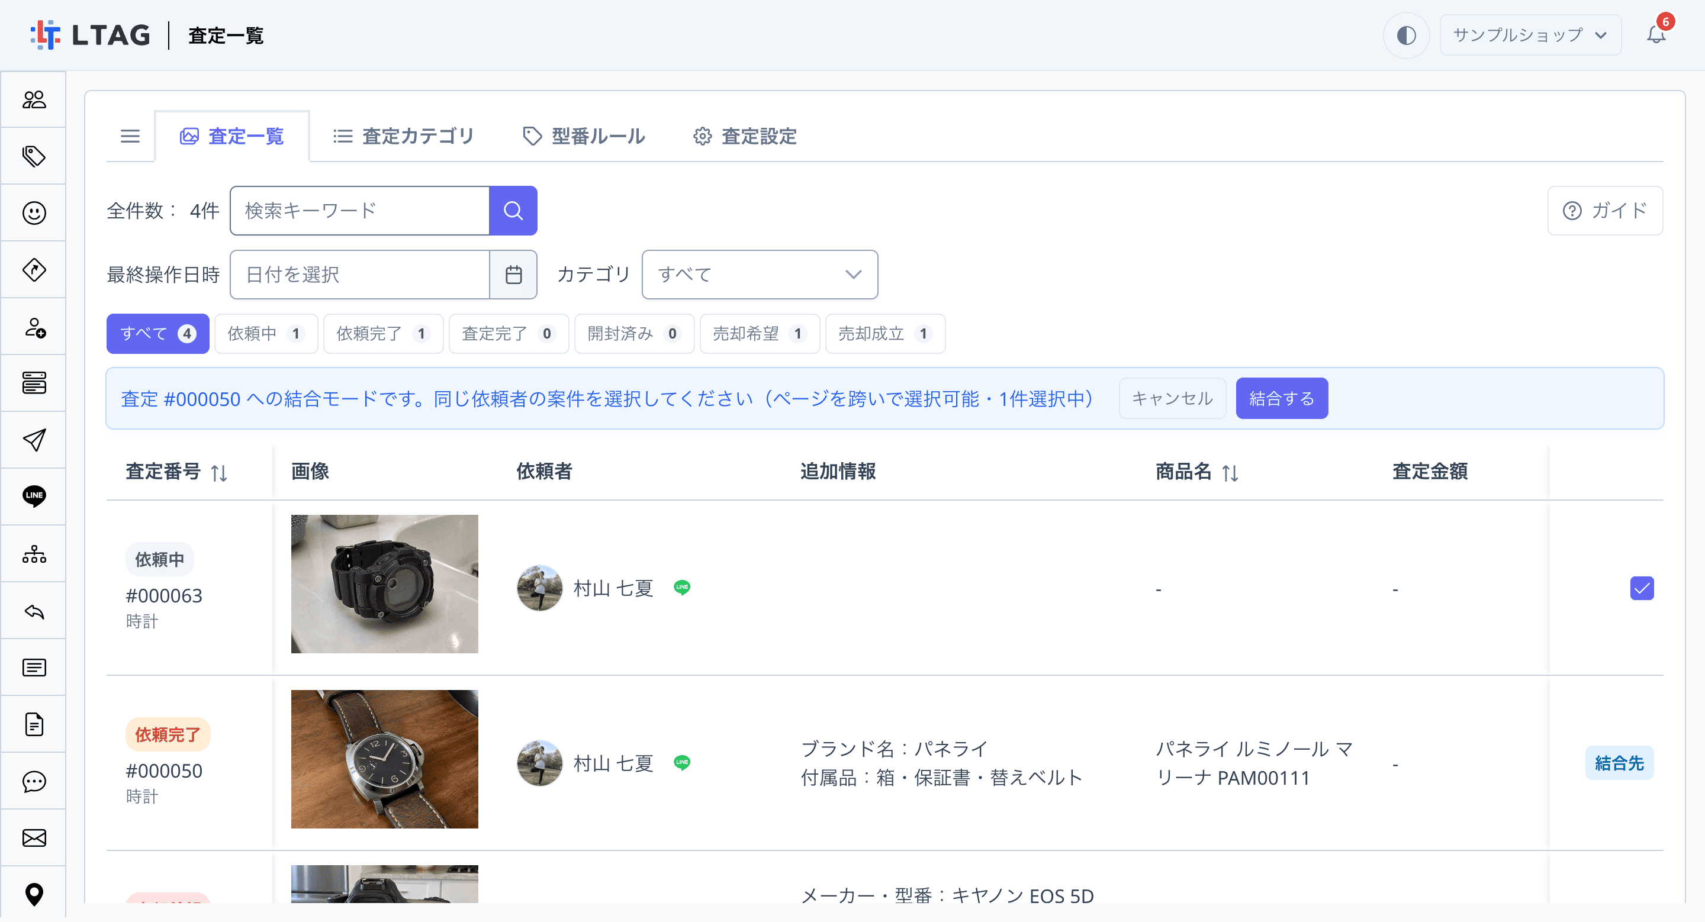
Task: Filter by 売却成立 status chip
Action: (884, 333)
